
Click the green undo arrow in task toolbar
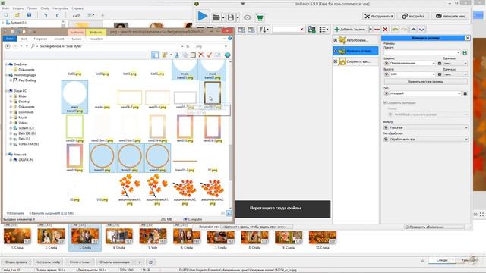pyautogui.click(x=395, y=30)
